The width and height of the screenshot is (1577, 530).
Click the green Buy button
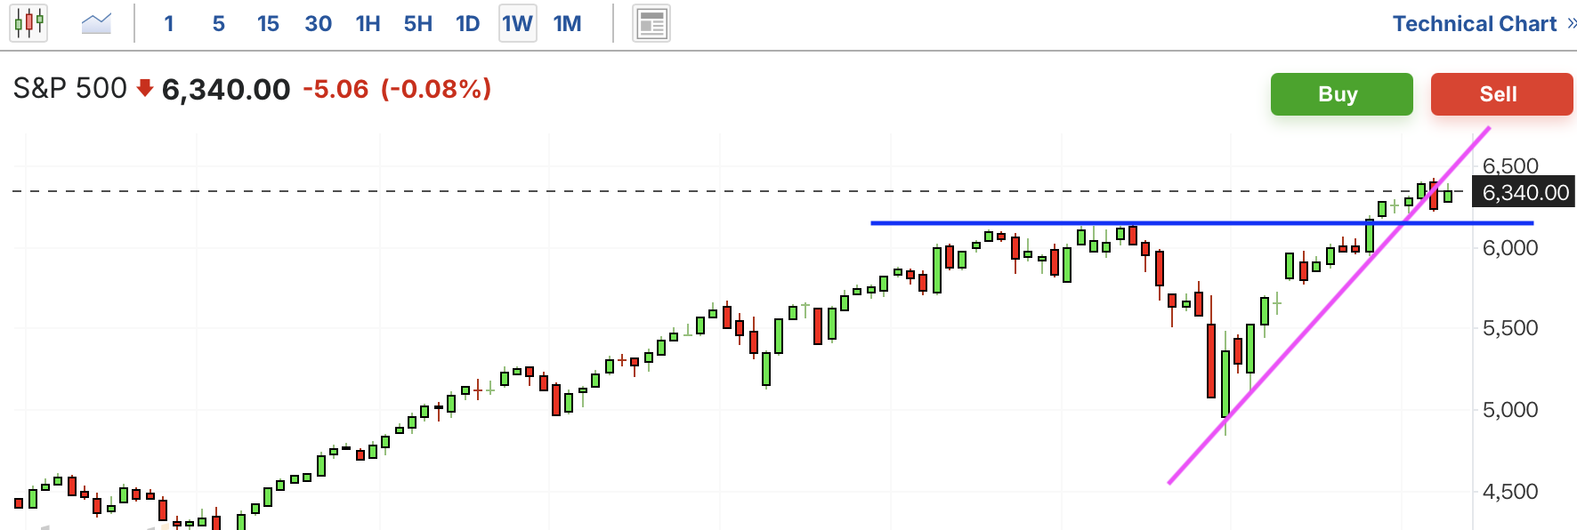click(1341, 94)
